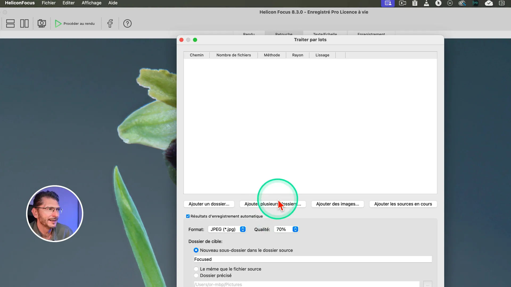The height and width of the screenshot is (287, 511).
Task: Open the screen sharing menu bar icon
Action: 388,3
